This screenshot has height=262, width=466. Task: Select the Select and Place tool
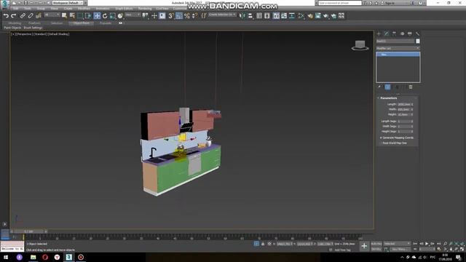pyautogui.click(x=120, y=16)
